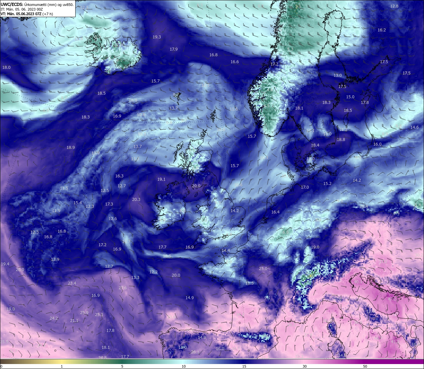Select the 15.4 value label
The image size is (424, 369).
coord(78,203)
